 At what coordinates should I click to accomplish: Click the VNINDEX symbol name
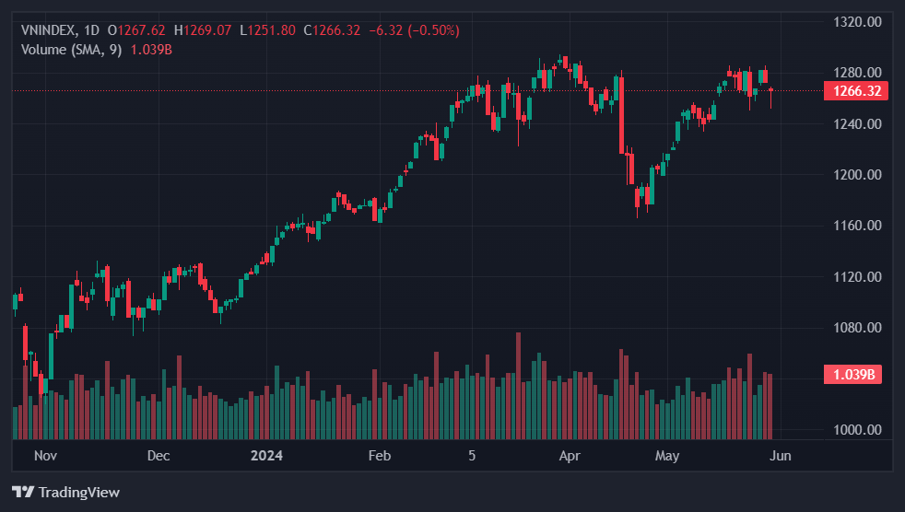[x=50, y=30]
